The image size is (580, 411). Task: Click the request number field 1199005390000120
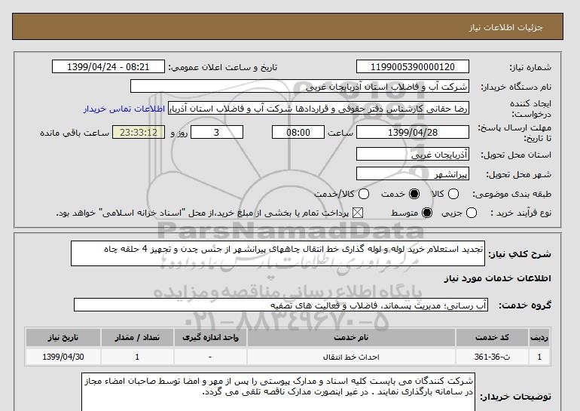(413, 66)
